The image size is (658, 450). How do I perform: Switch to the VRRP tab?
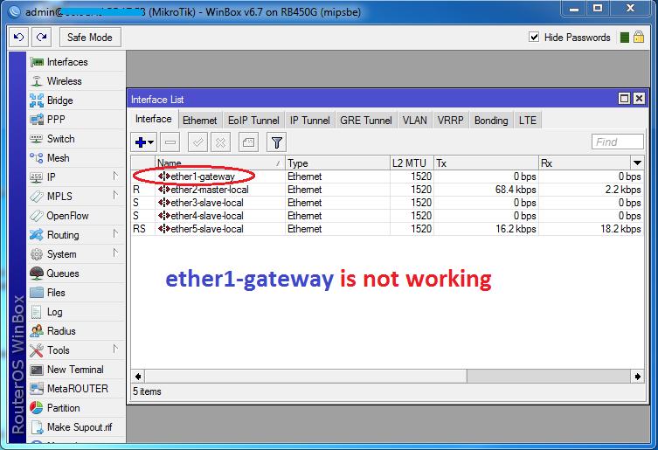(x=450, y=121)
